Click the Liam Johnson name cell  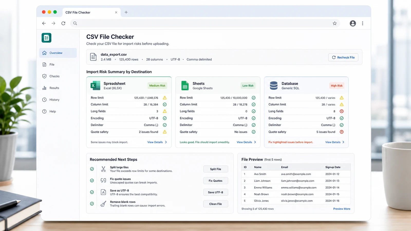point(262,181)
